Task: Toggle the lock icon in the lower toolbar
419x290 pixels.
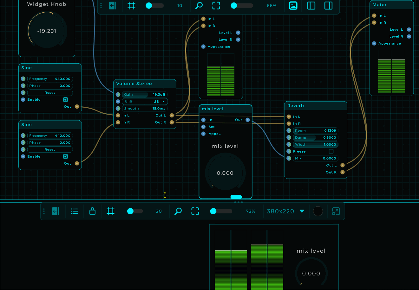Action: pos(92,211)
